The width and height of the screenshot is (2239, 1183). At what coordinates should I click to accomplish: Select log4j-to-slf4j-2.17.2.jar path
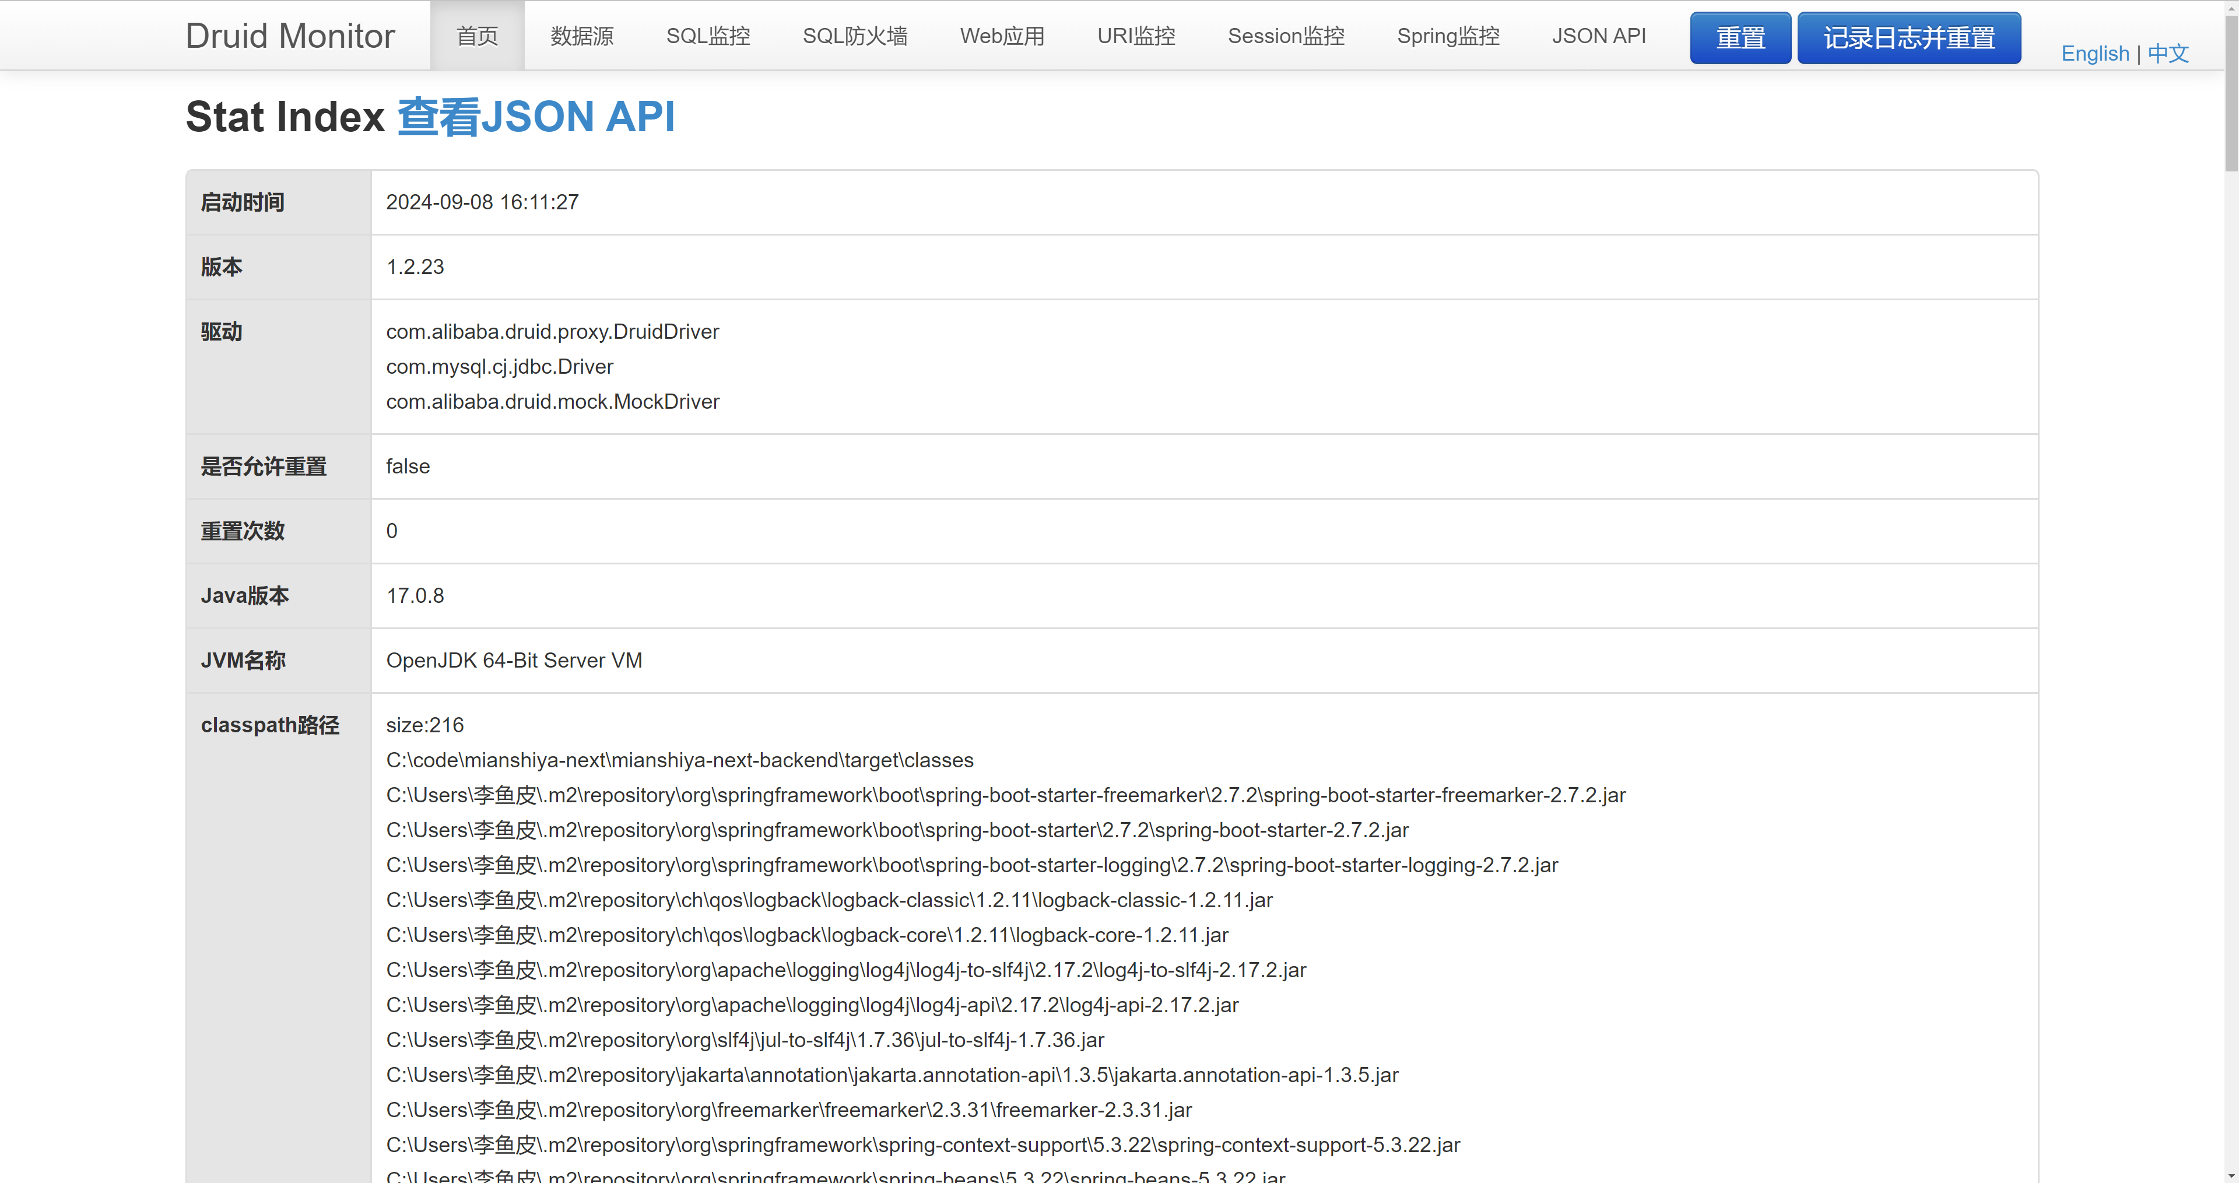pyautogui.click(x=845, y=970)
